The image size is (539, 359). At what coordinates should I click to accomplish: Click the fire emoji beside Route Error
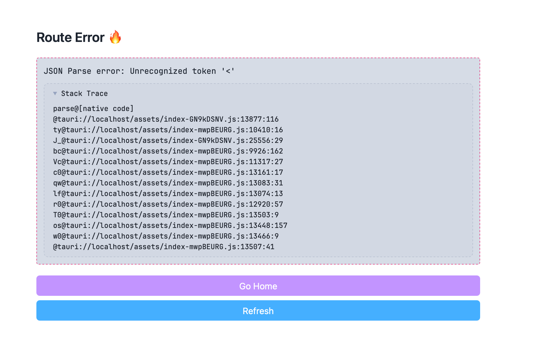(x=115, y=37)
